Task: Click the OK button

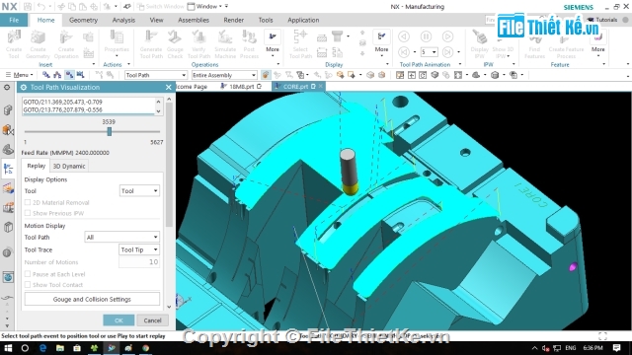Action: (x=118, y=320)
